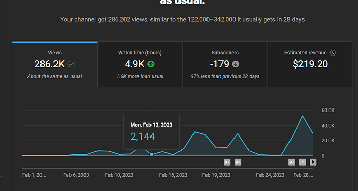
Task: Click the play-icon video marker on the chart
Action: (313, 162)
